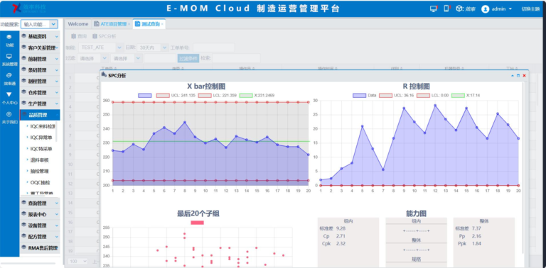Viewport: 546px width, 268px height.
Task: Toggle the green X:231.2469 legend swatch
Action: (x=246, y=95)
